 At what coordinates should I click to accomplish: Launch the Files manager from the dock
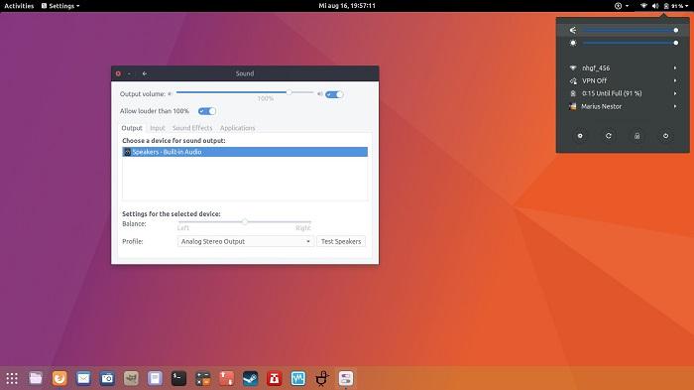(x=36, y=378)
